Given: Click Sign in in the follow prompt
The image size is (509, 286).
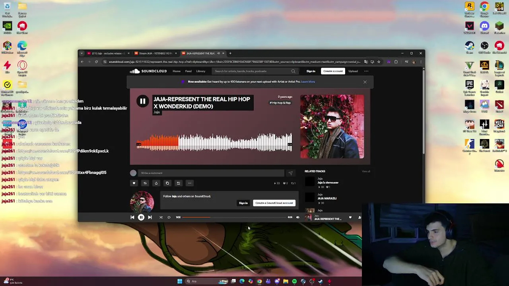Looking at the screenshot, I should point(243,203).
